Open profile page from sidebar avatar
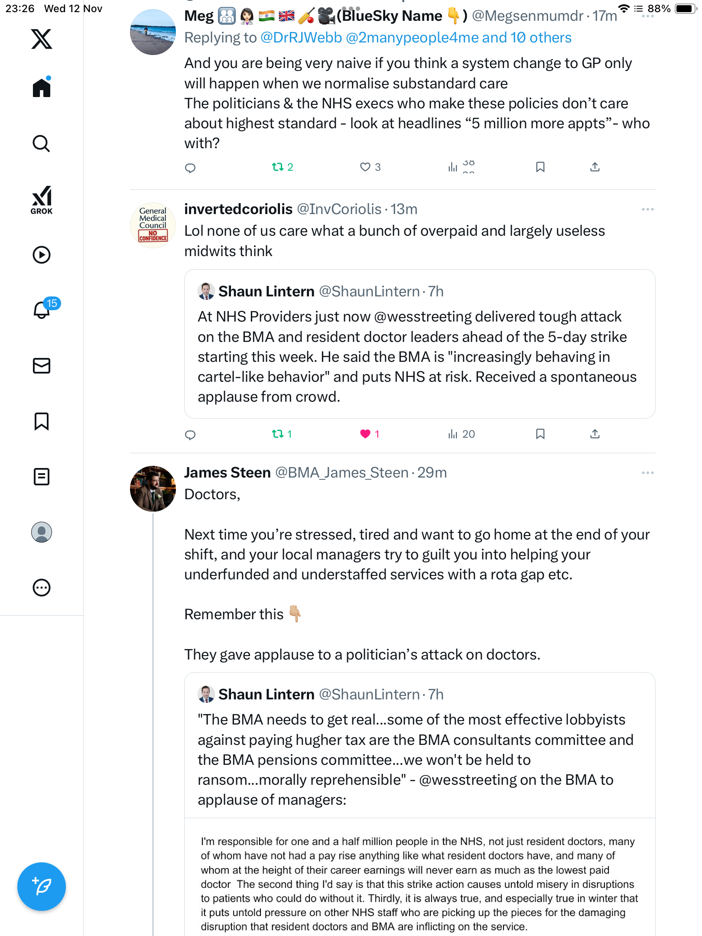This screenshot has width=702, height=936. click(x=42, y=532)
